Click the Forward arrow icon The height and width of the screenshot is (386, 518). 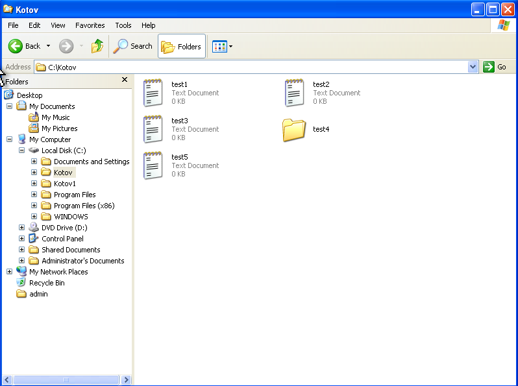[66, 46]
